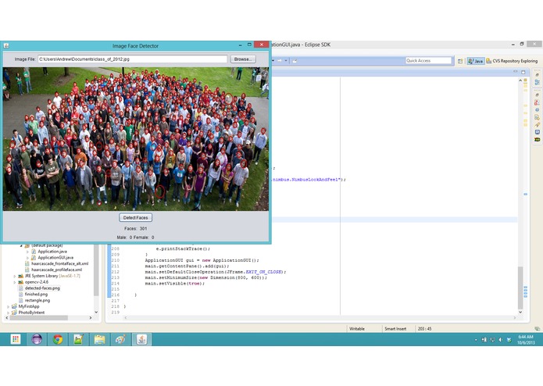Click the volume tray icon
Screen dimensions: 543x386
(500, 340)
